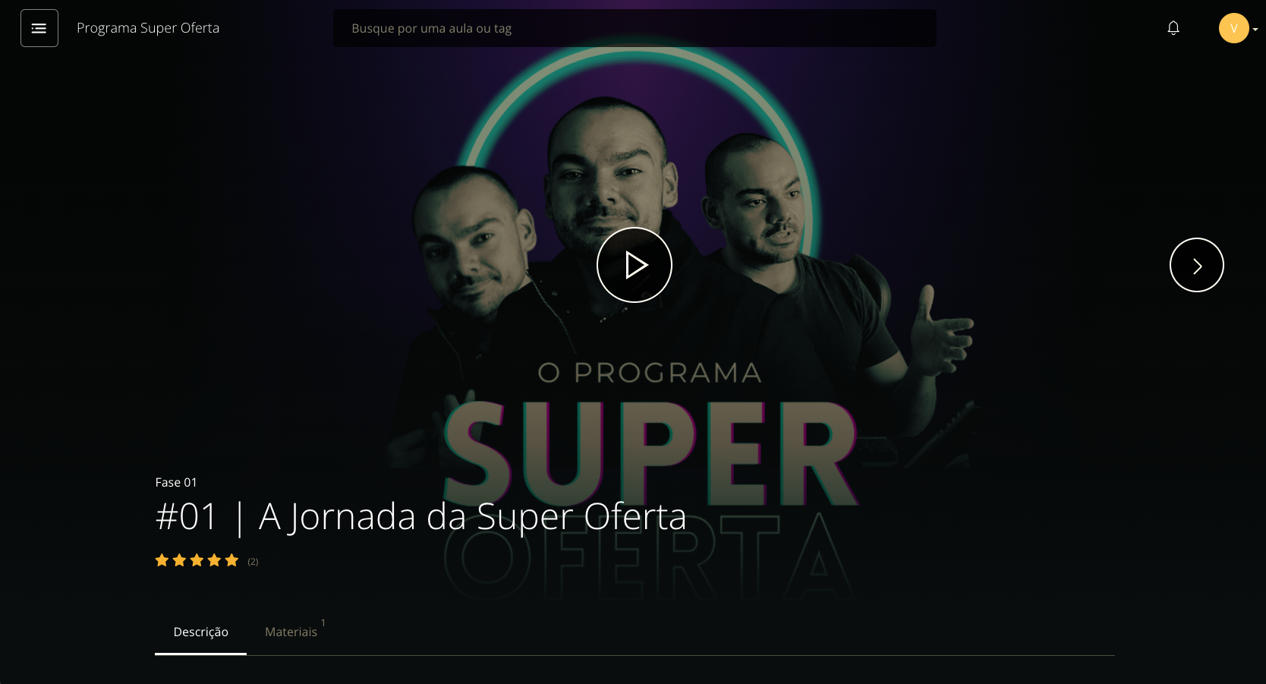Rate lesson with second star
Image resolution: width=1266 pixels, height=684 pixels.
[179, 560]
